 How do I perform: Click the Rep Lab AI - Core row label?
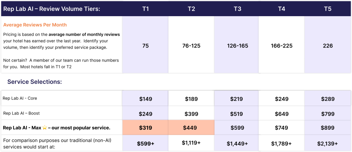coord(20,98)
